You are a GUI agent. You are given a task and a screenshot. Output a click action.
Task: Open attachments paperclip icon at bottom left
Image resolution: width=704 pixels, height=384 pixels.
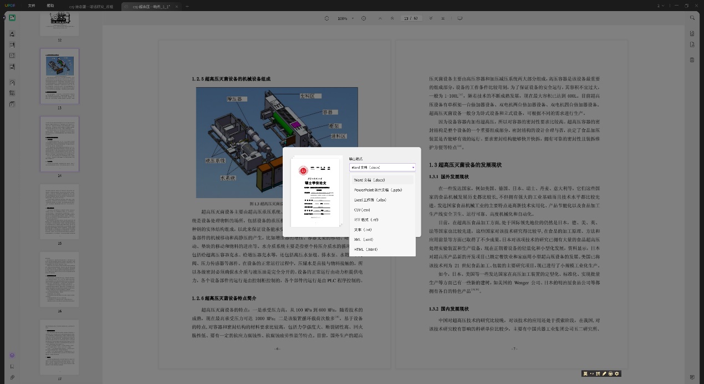(x=12, y=377)
